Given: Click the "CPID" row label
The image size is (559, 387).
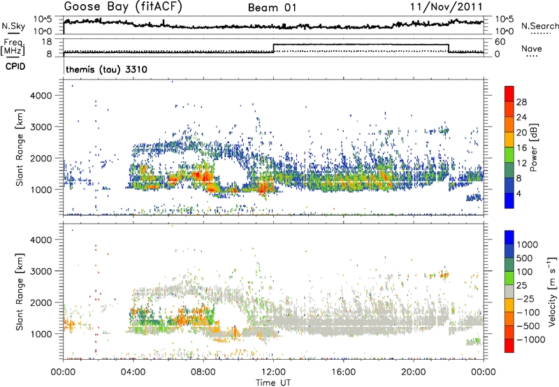Looking at the screenshot, I should 15,66.
